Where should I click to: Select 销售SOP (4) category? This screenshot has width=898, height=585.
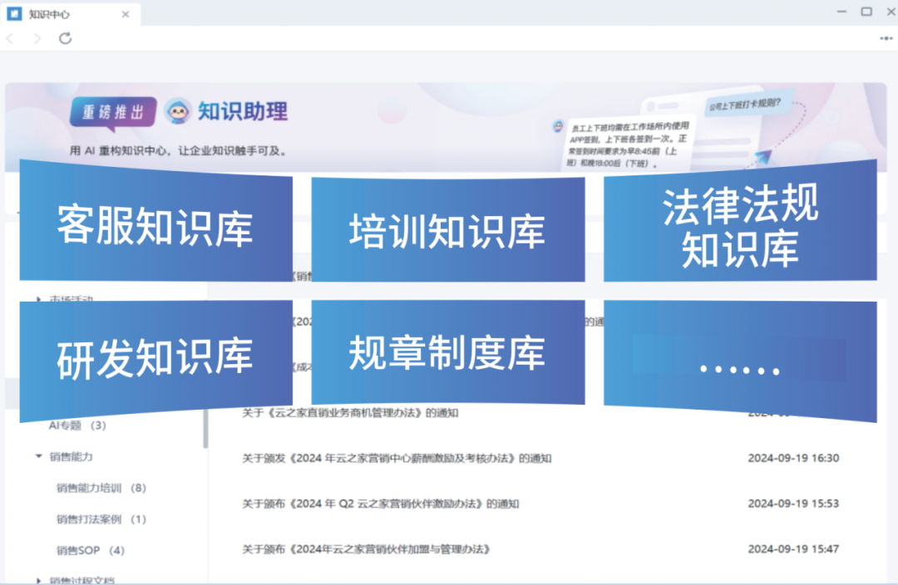pos(90,550)
